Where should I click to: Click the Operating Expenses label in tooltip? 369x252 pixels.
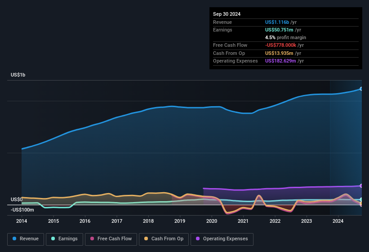(236, 61)
